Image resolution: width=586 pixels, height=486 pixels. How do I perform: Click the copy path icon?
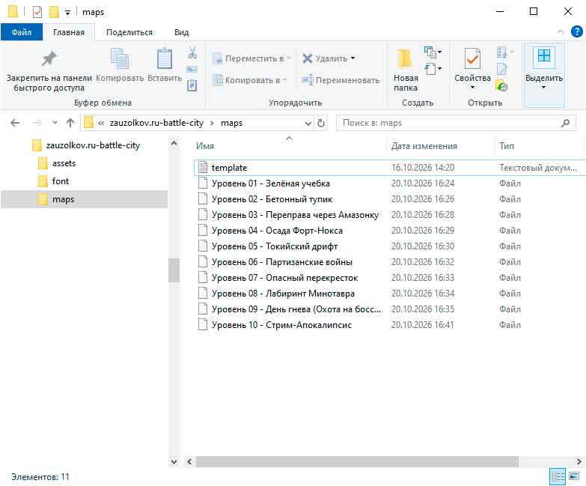[192, 69]
